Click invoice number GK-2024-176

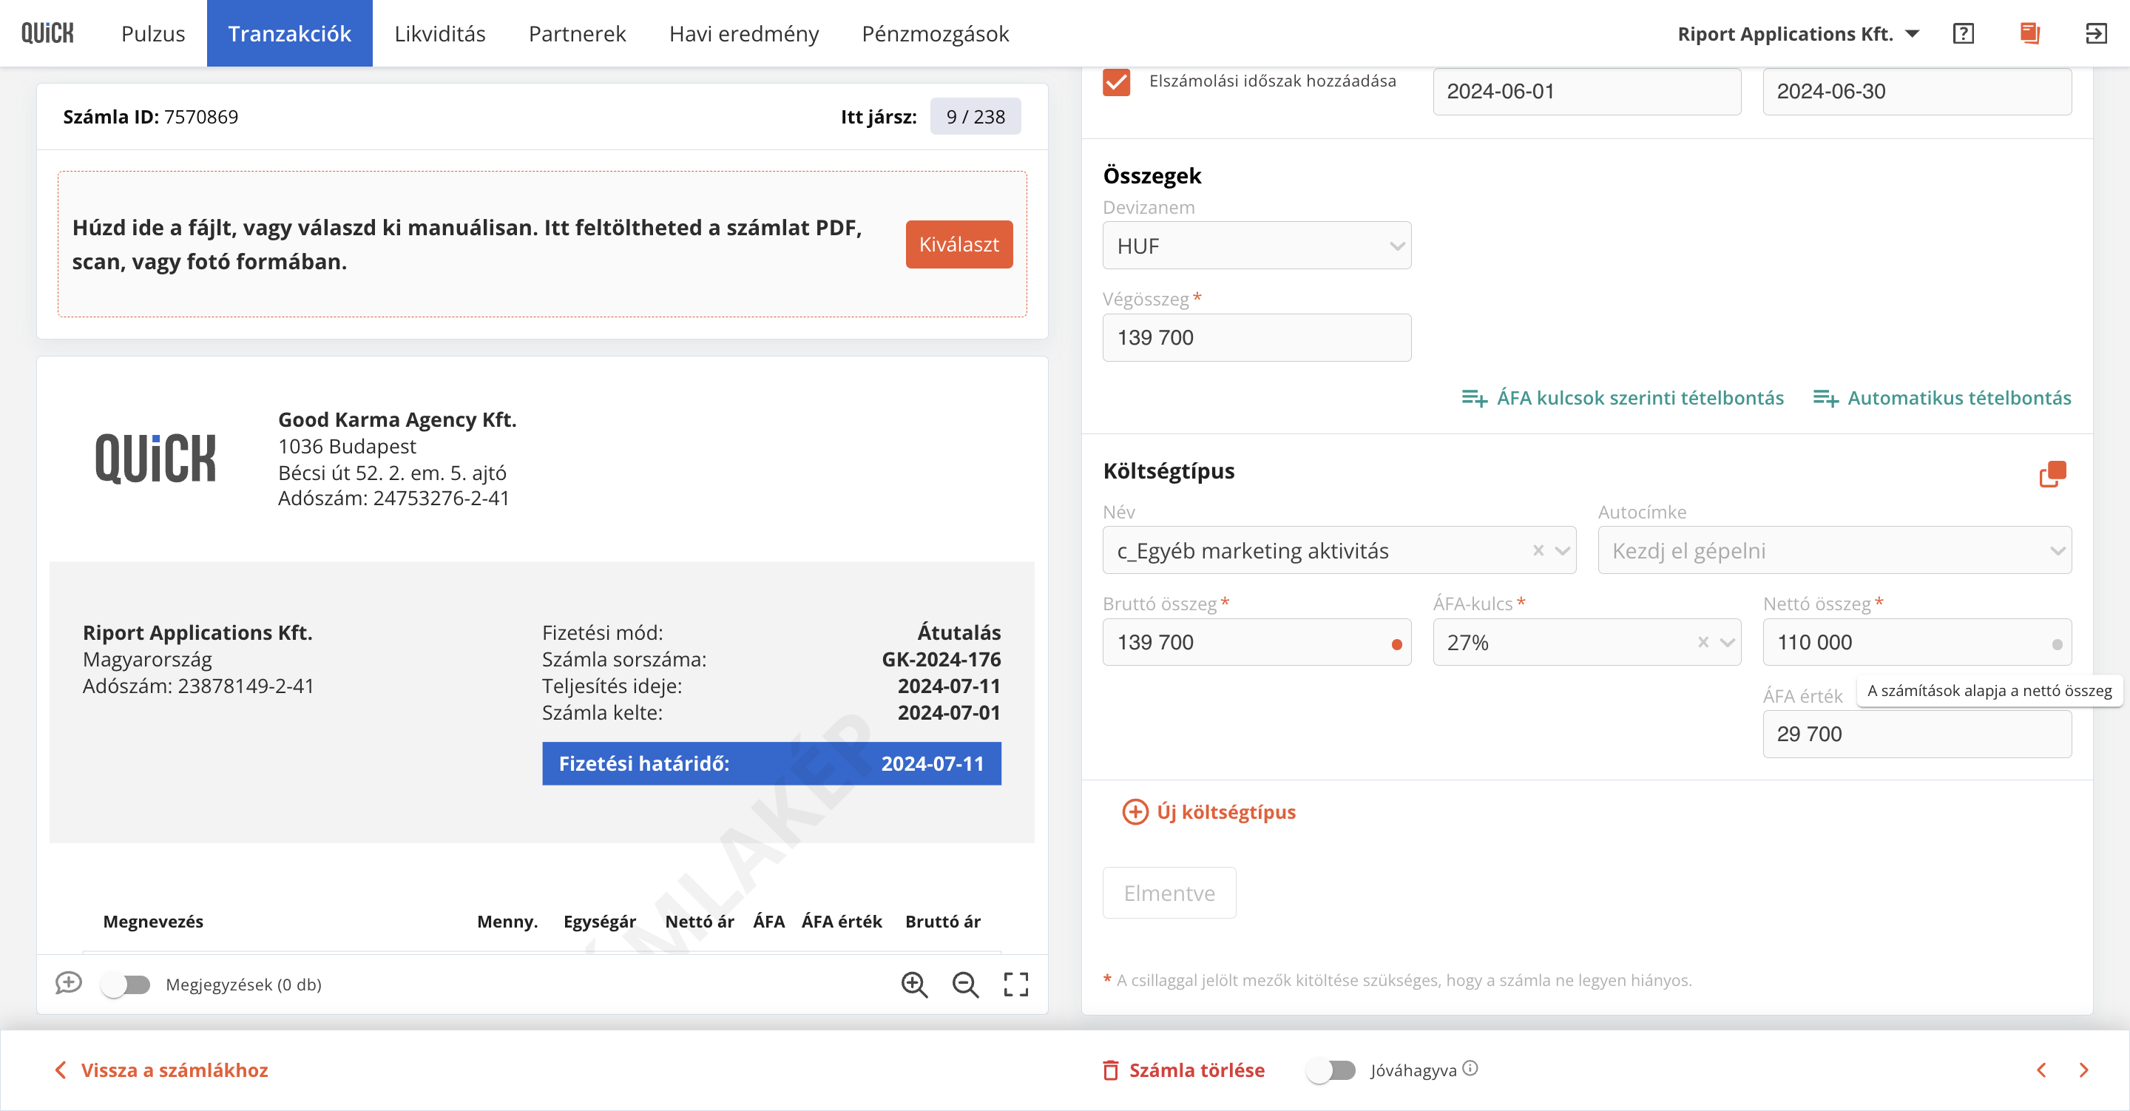pyautogui.click(x=941, y=659)
